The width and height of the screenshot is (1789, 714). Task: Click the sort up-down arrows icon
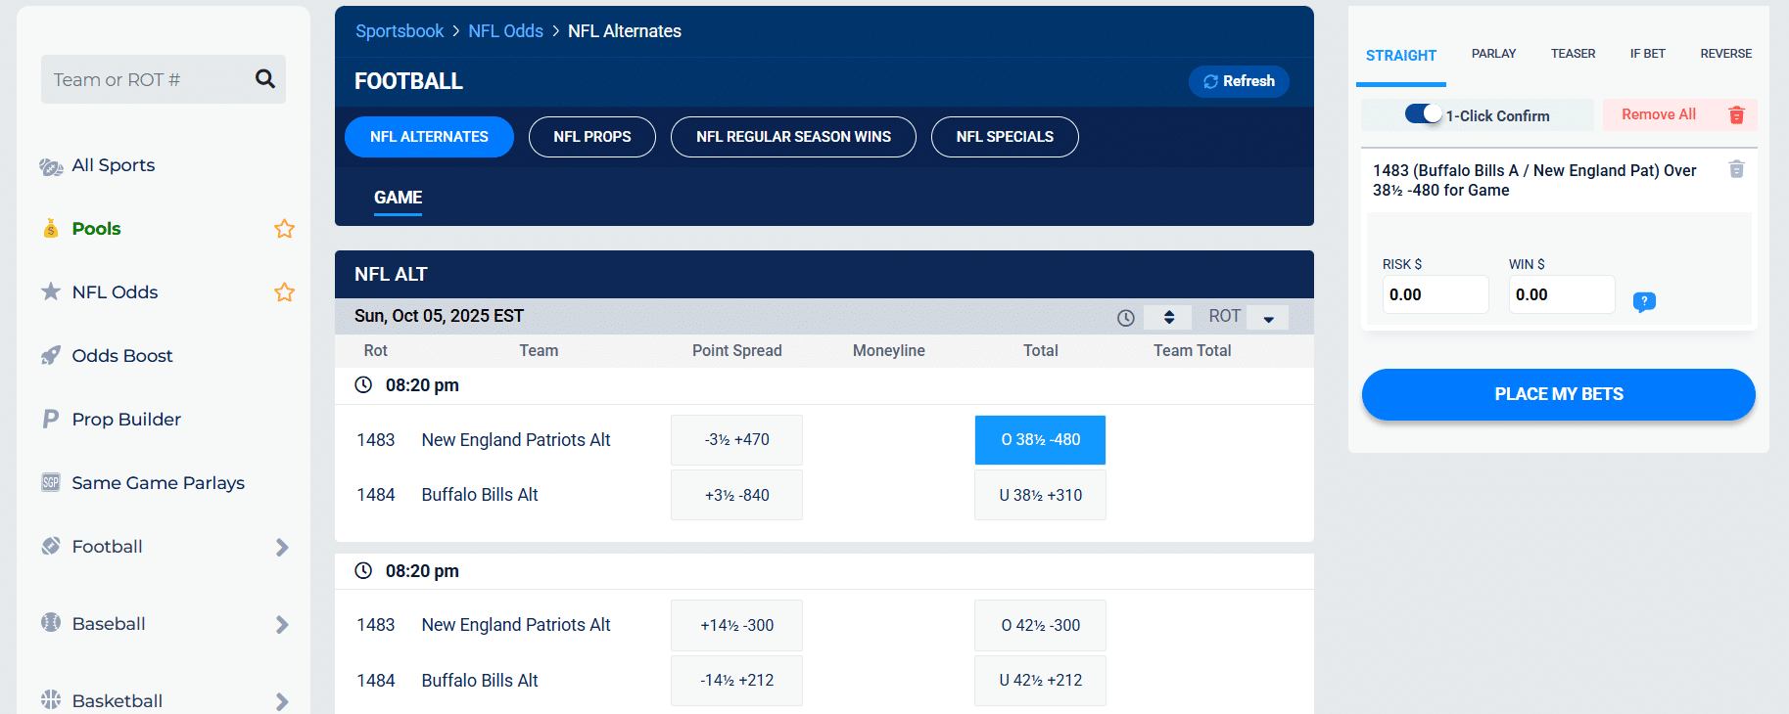coord(1169,317)
